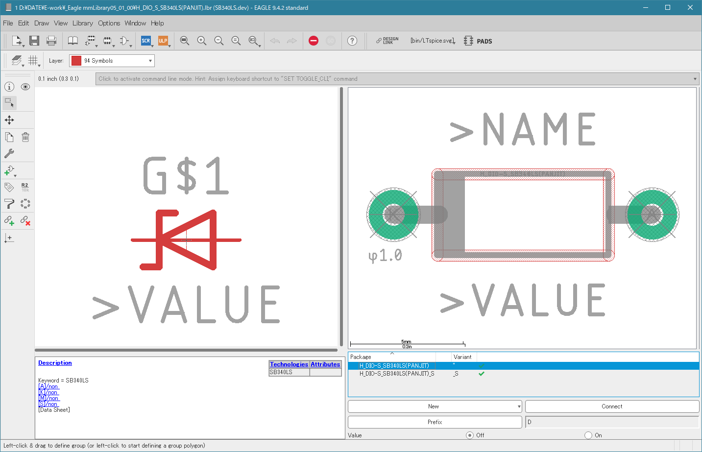
Task: Click the Print icon
Action: [x=51, y=41]
